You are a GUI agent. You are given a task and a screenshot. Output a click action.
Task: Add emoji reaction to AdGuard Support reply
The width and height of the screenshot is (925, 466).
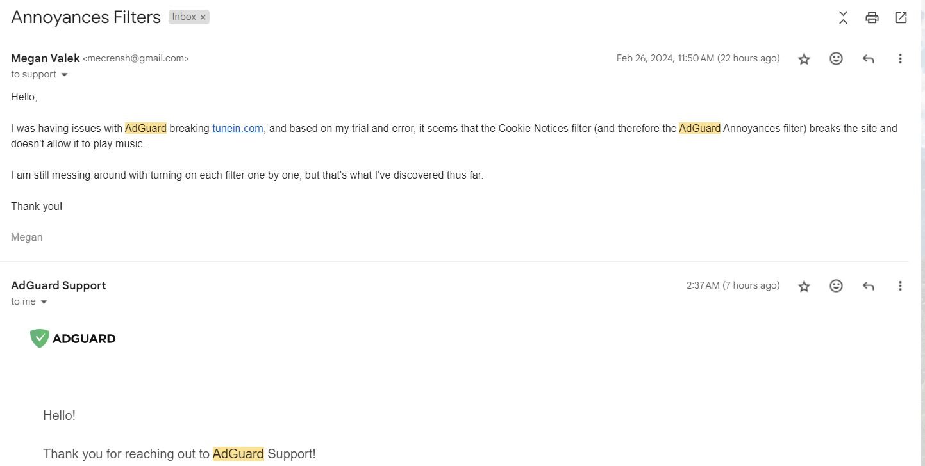836,286
